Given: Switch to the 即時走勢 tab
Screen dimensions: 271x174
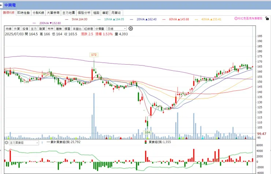Looking at the screenshot, I should (23, 13).
